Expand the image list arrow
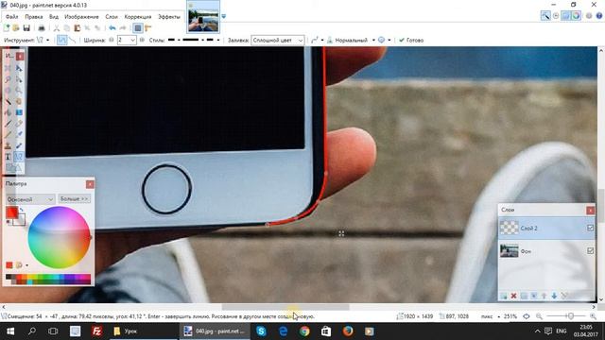Screen dimensions: 605x340 click(224, 17)
